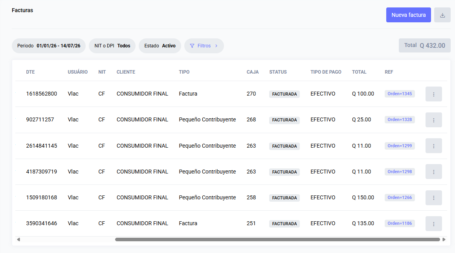Click the total Q 150.00 cell

tap(363, 197)
